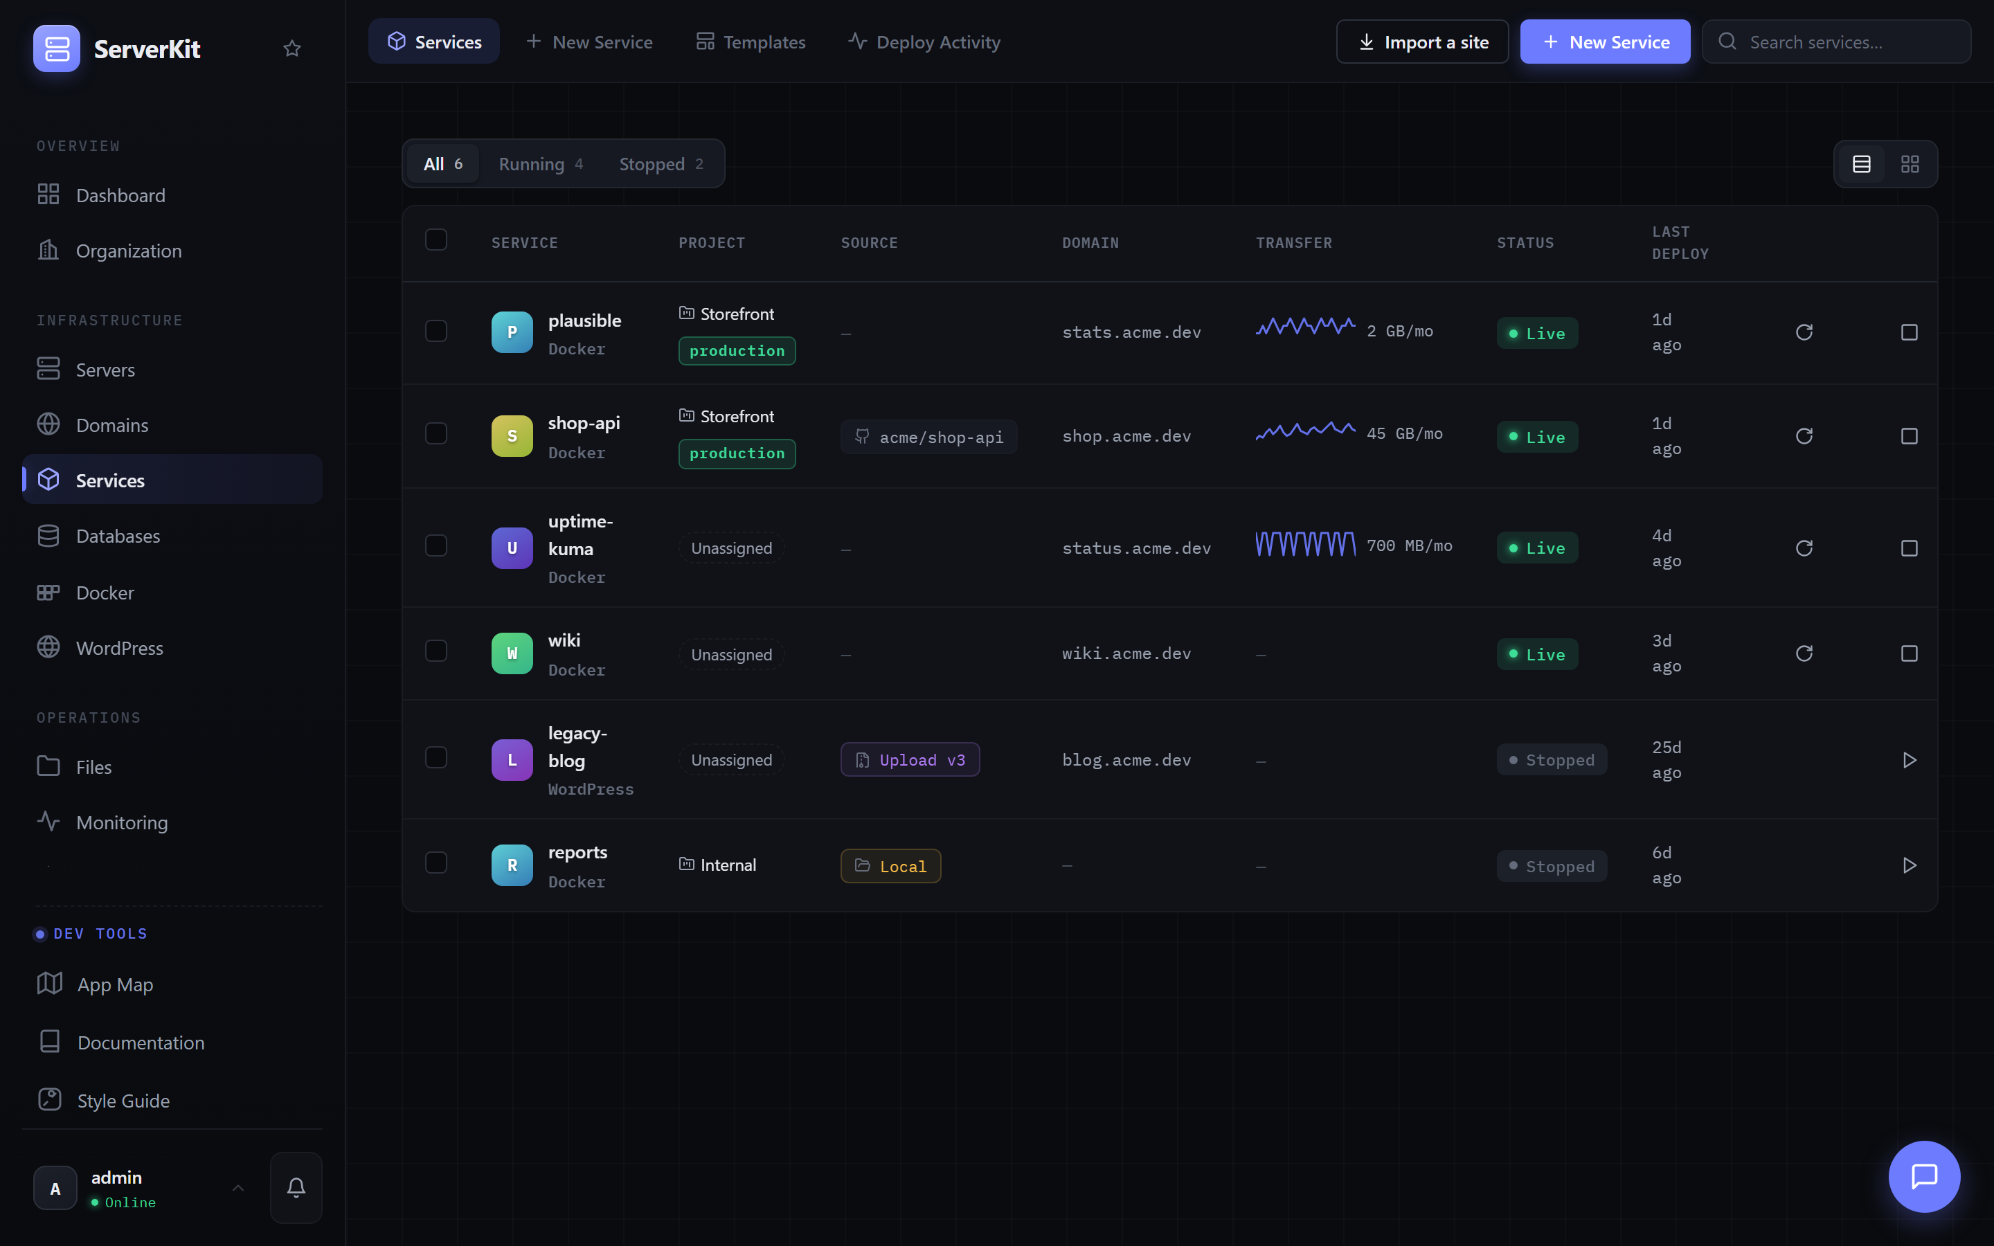Go to Dashboard in the sidebar
The image size is (1994, 1246).
pos(172,195)
